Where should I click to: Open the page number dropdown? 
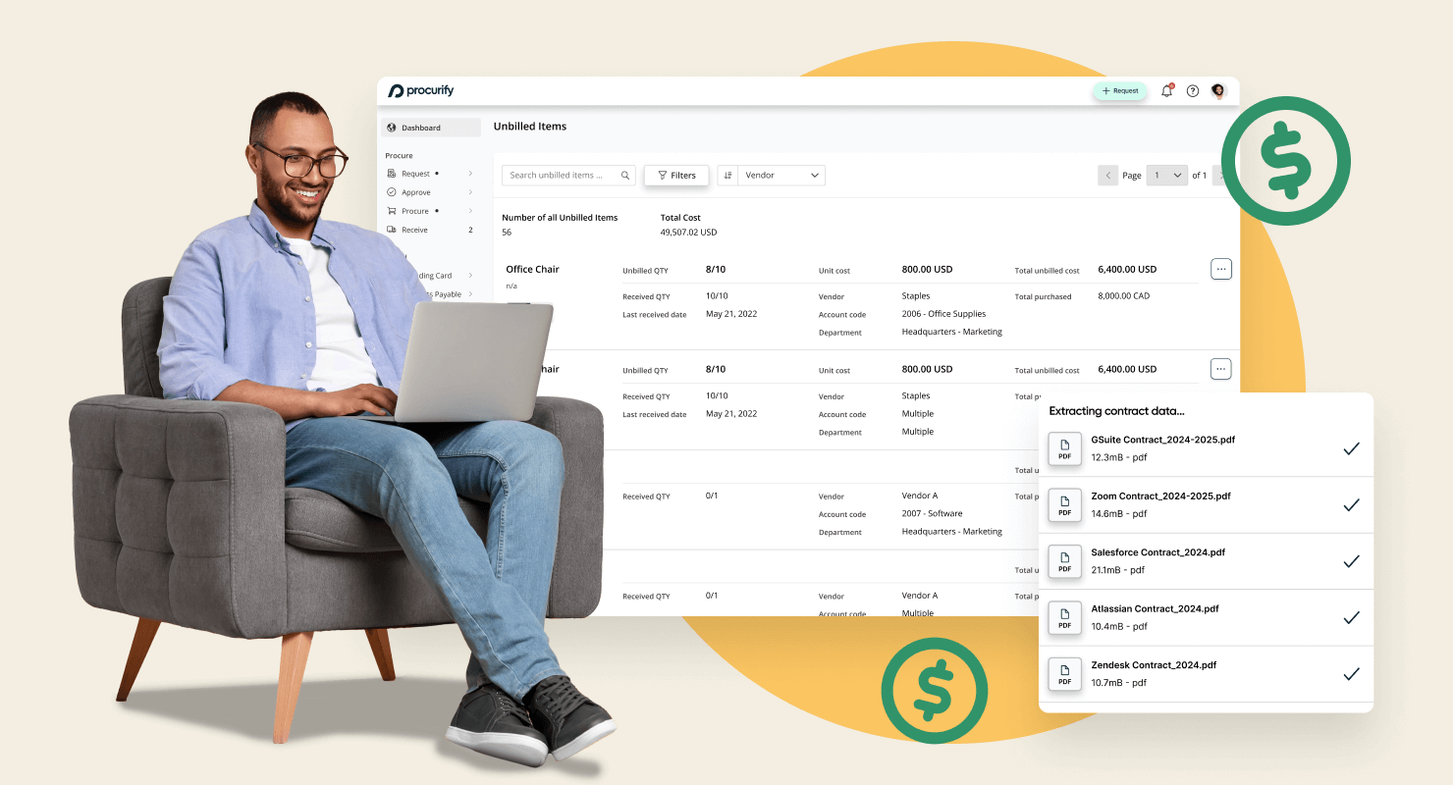tap(1166, 176)
